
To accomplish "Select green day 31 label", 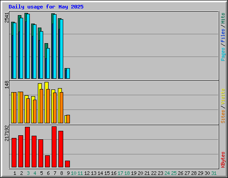I will click(214, 173).
